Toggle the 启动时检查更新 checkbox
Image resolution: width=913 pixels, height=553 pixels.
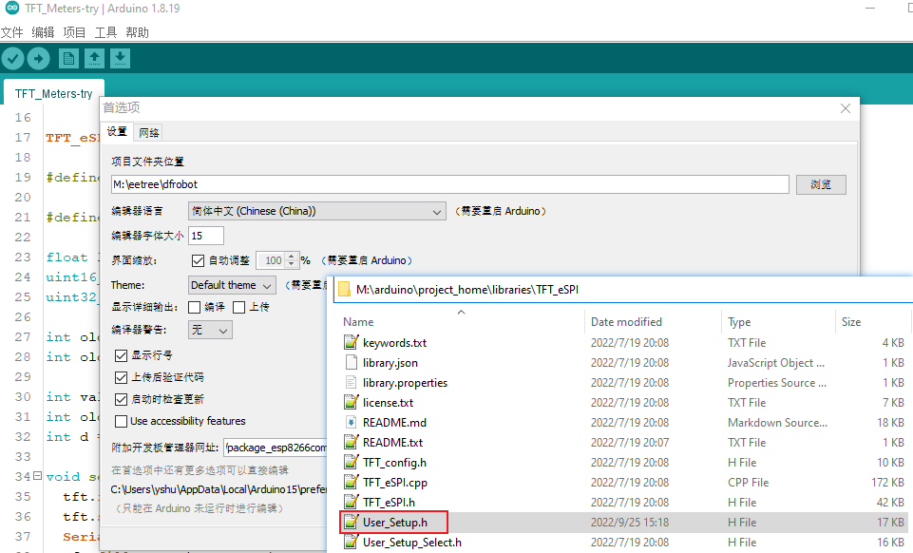(x=121, y=399)
